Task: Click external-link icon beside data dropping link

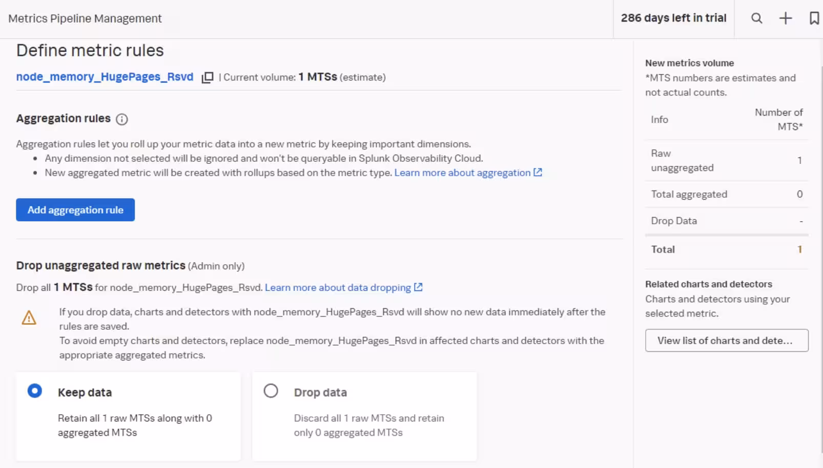Action: (x=418, y=287)
